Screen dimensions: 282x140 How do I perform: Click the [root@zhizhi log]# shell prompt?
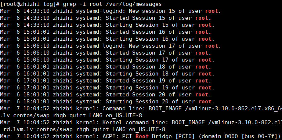(x=30, y=4)
